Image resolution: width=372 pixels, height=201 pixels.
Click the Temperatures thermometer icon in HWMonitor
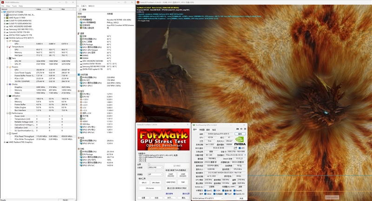pyautogui.click(x=10, y=47)
